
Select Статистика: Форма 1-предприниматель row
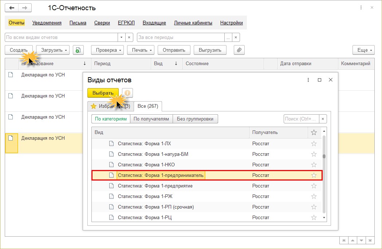click(207, 175)
